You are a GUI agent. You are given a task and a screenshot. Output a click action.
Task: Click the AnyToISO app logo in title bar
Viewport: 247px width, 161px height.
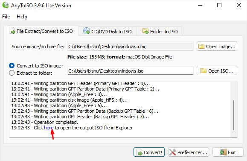(6, 5)
